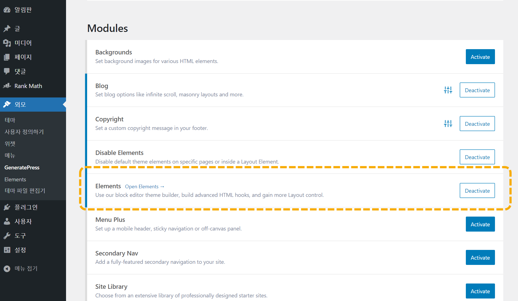Image resolution: width=518 pixels, height=301 pixels.
Task: Deactivate the Elements module
Action: coord(477,190)
